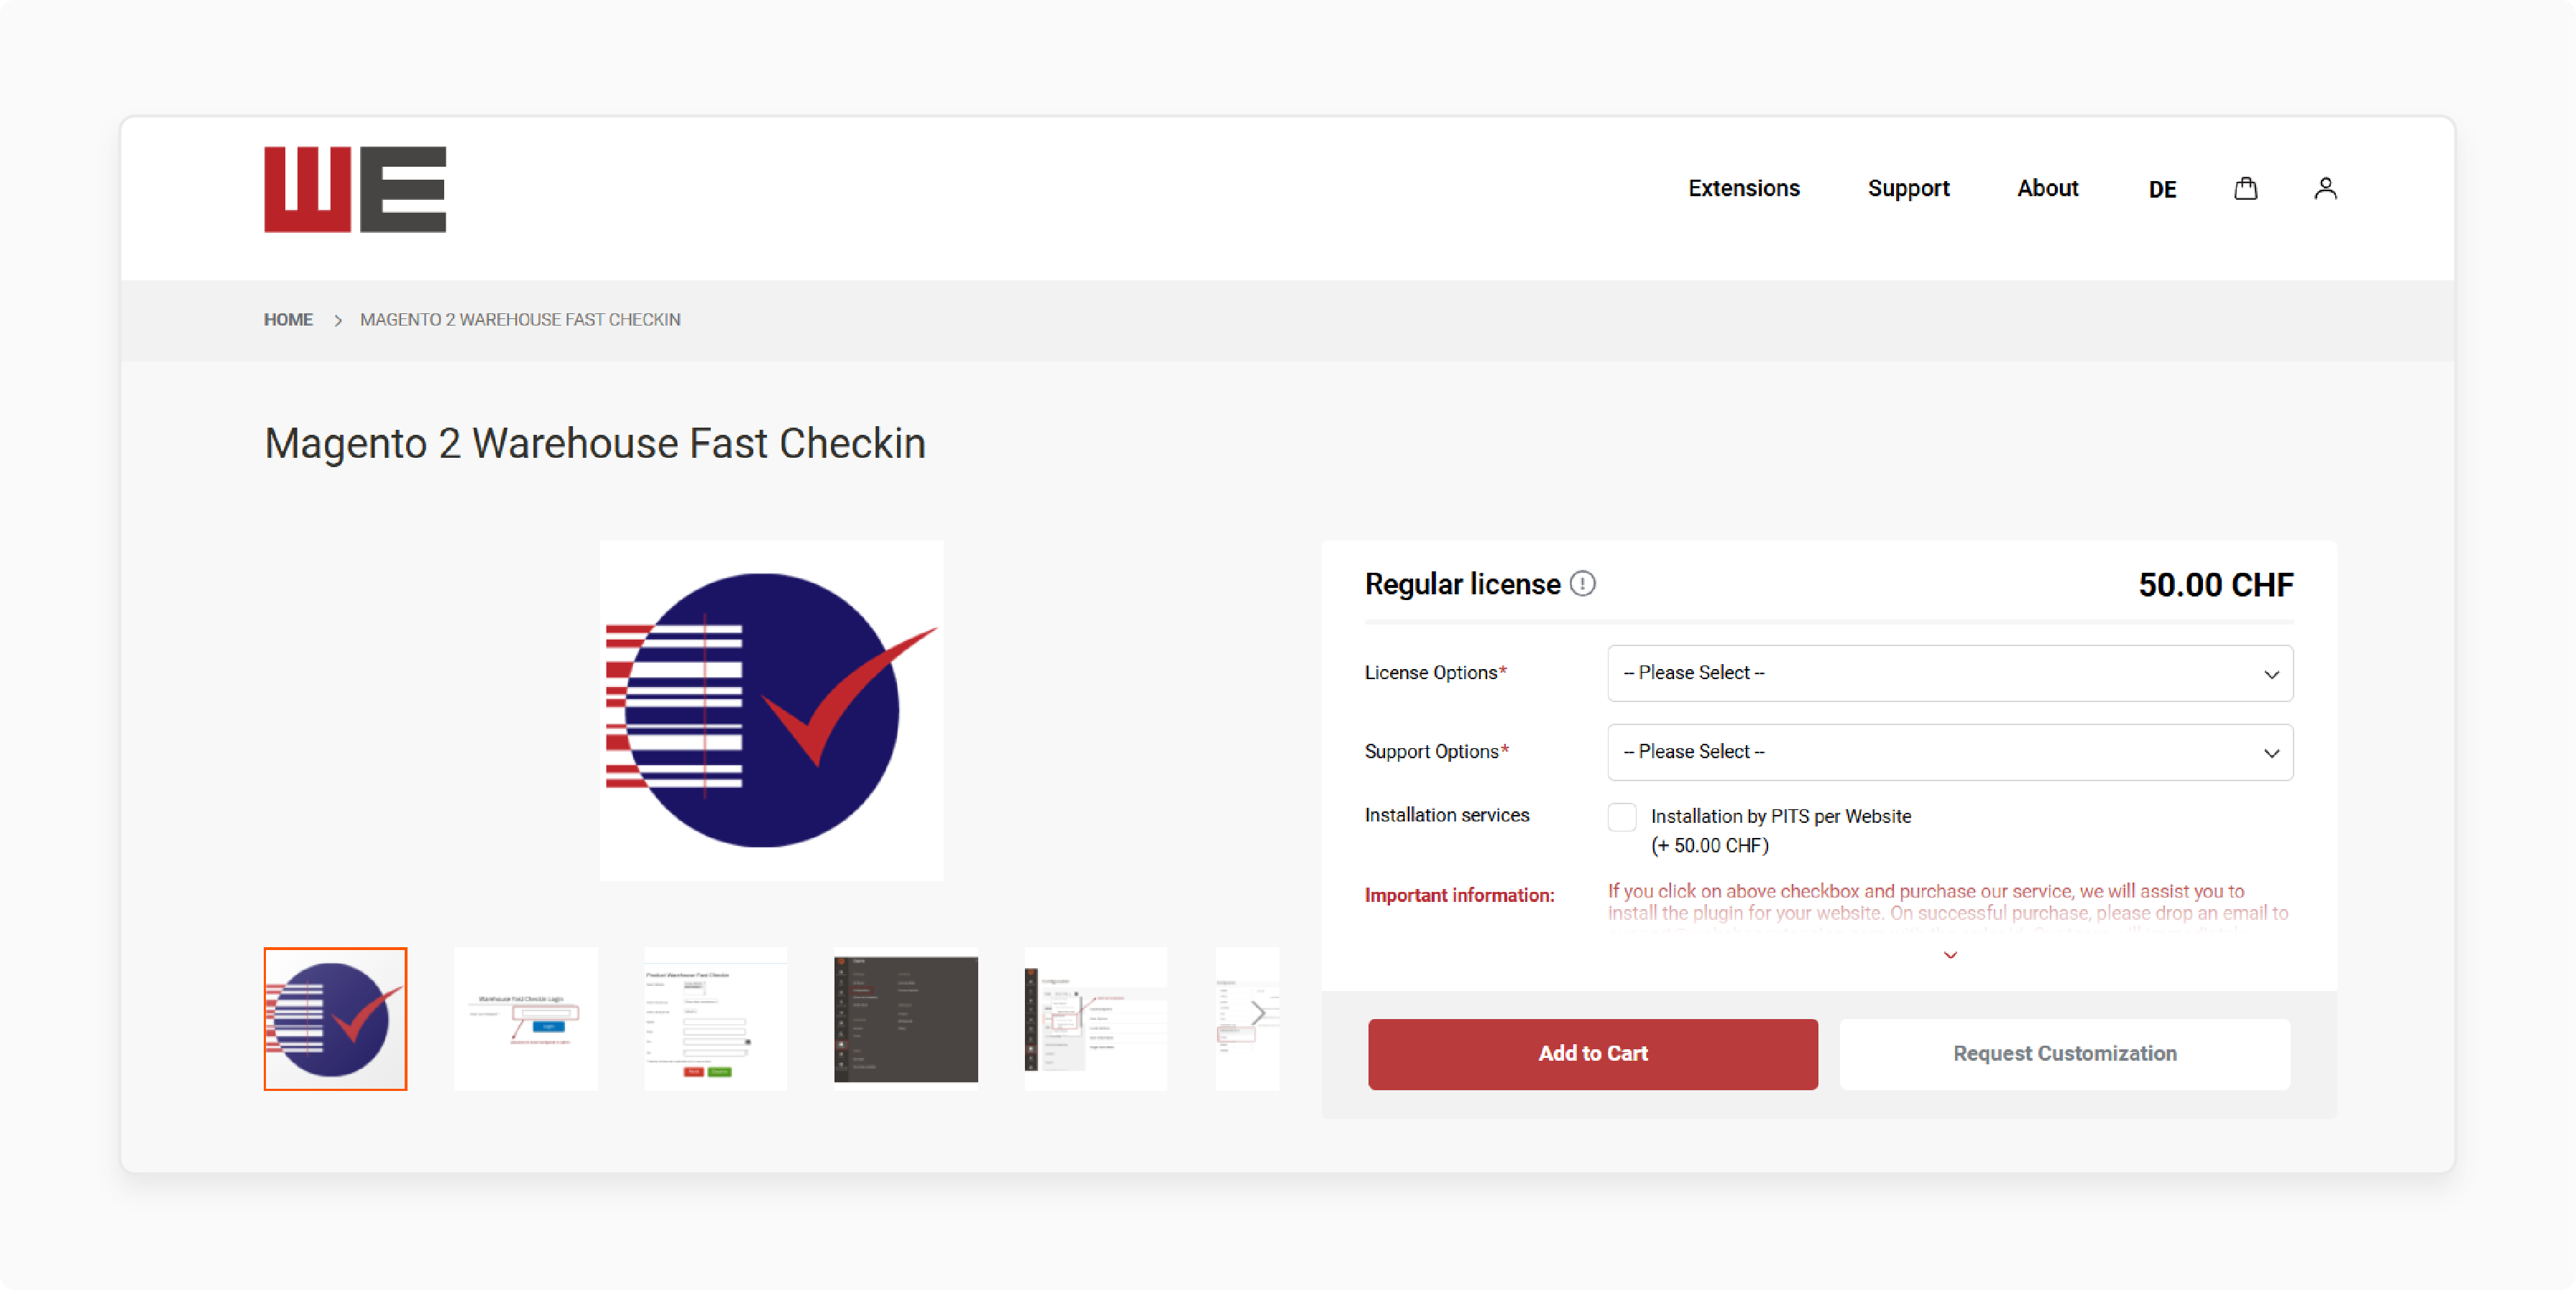The height and width of the screenshot is (1290, 2576).
Task: Advance thumbnails with the next arrow
Action: (1258, 1014)
